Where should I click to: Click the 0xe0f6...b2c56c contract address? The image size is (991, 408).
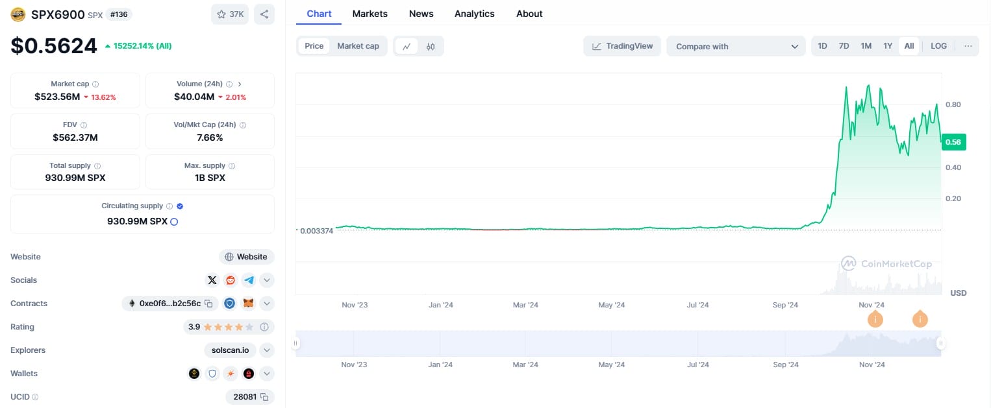[x=169, y=304]
